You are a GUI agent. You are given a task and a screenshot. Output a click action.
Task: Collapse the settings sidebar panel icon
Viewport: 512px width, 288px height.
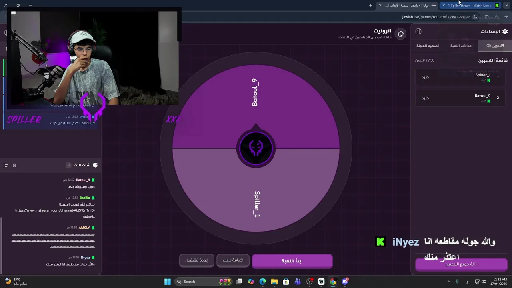coord(418,32)
